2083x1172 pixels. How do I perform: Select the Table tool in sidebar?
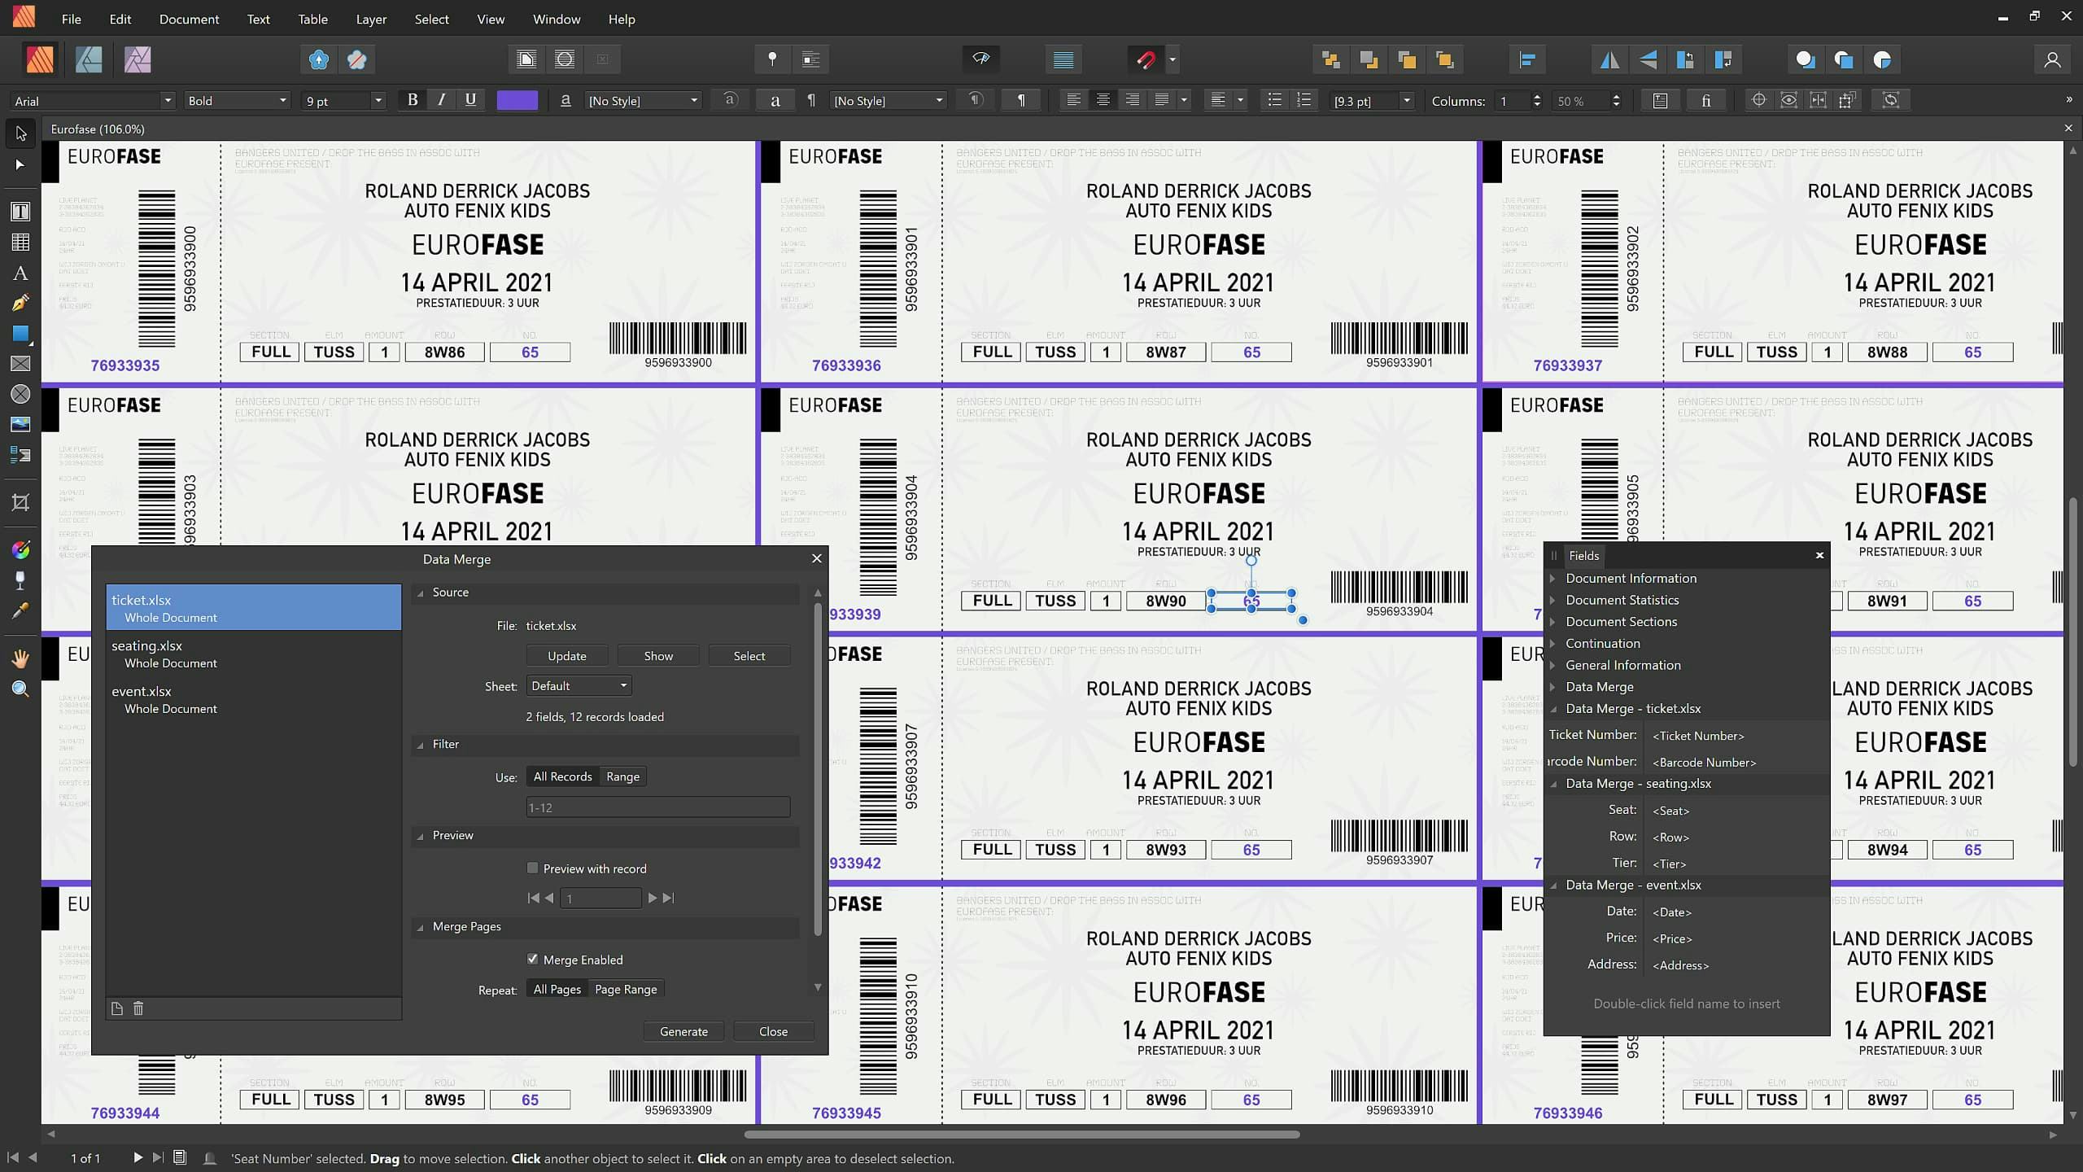pyautogui.click(x=20, y=243)
